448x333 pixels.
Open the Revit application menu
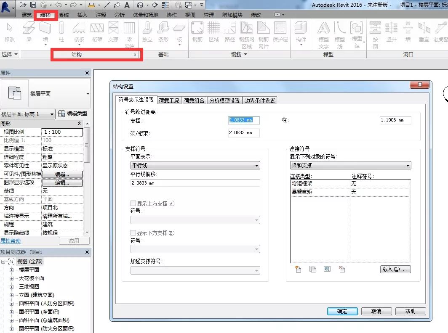tap(8, 8)
